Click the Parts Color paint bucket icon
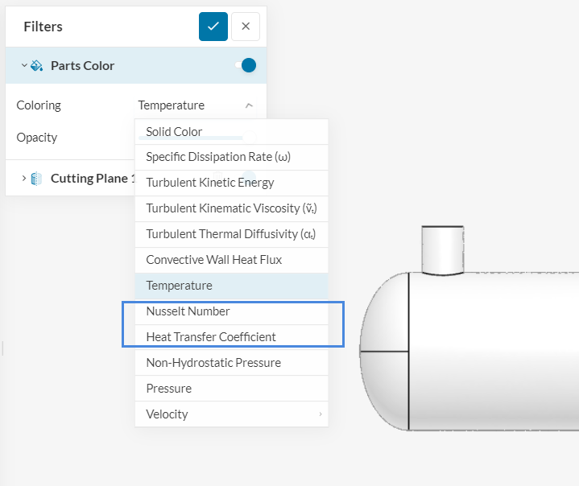The height and width of the screenshot is (486, 579). [x=37, y=66]
